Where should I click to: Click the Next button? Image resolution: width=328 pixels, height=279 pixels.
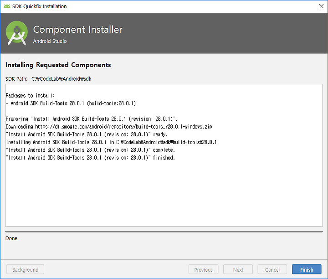click(238, 269)
